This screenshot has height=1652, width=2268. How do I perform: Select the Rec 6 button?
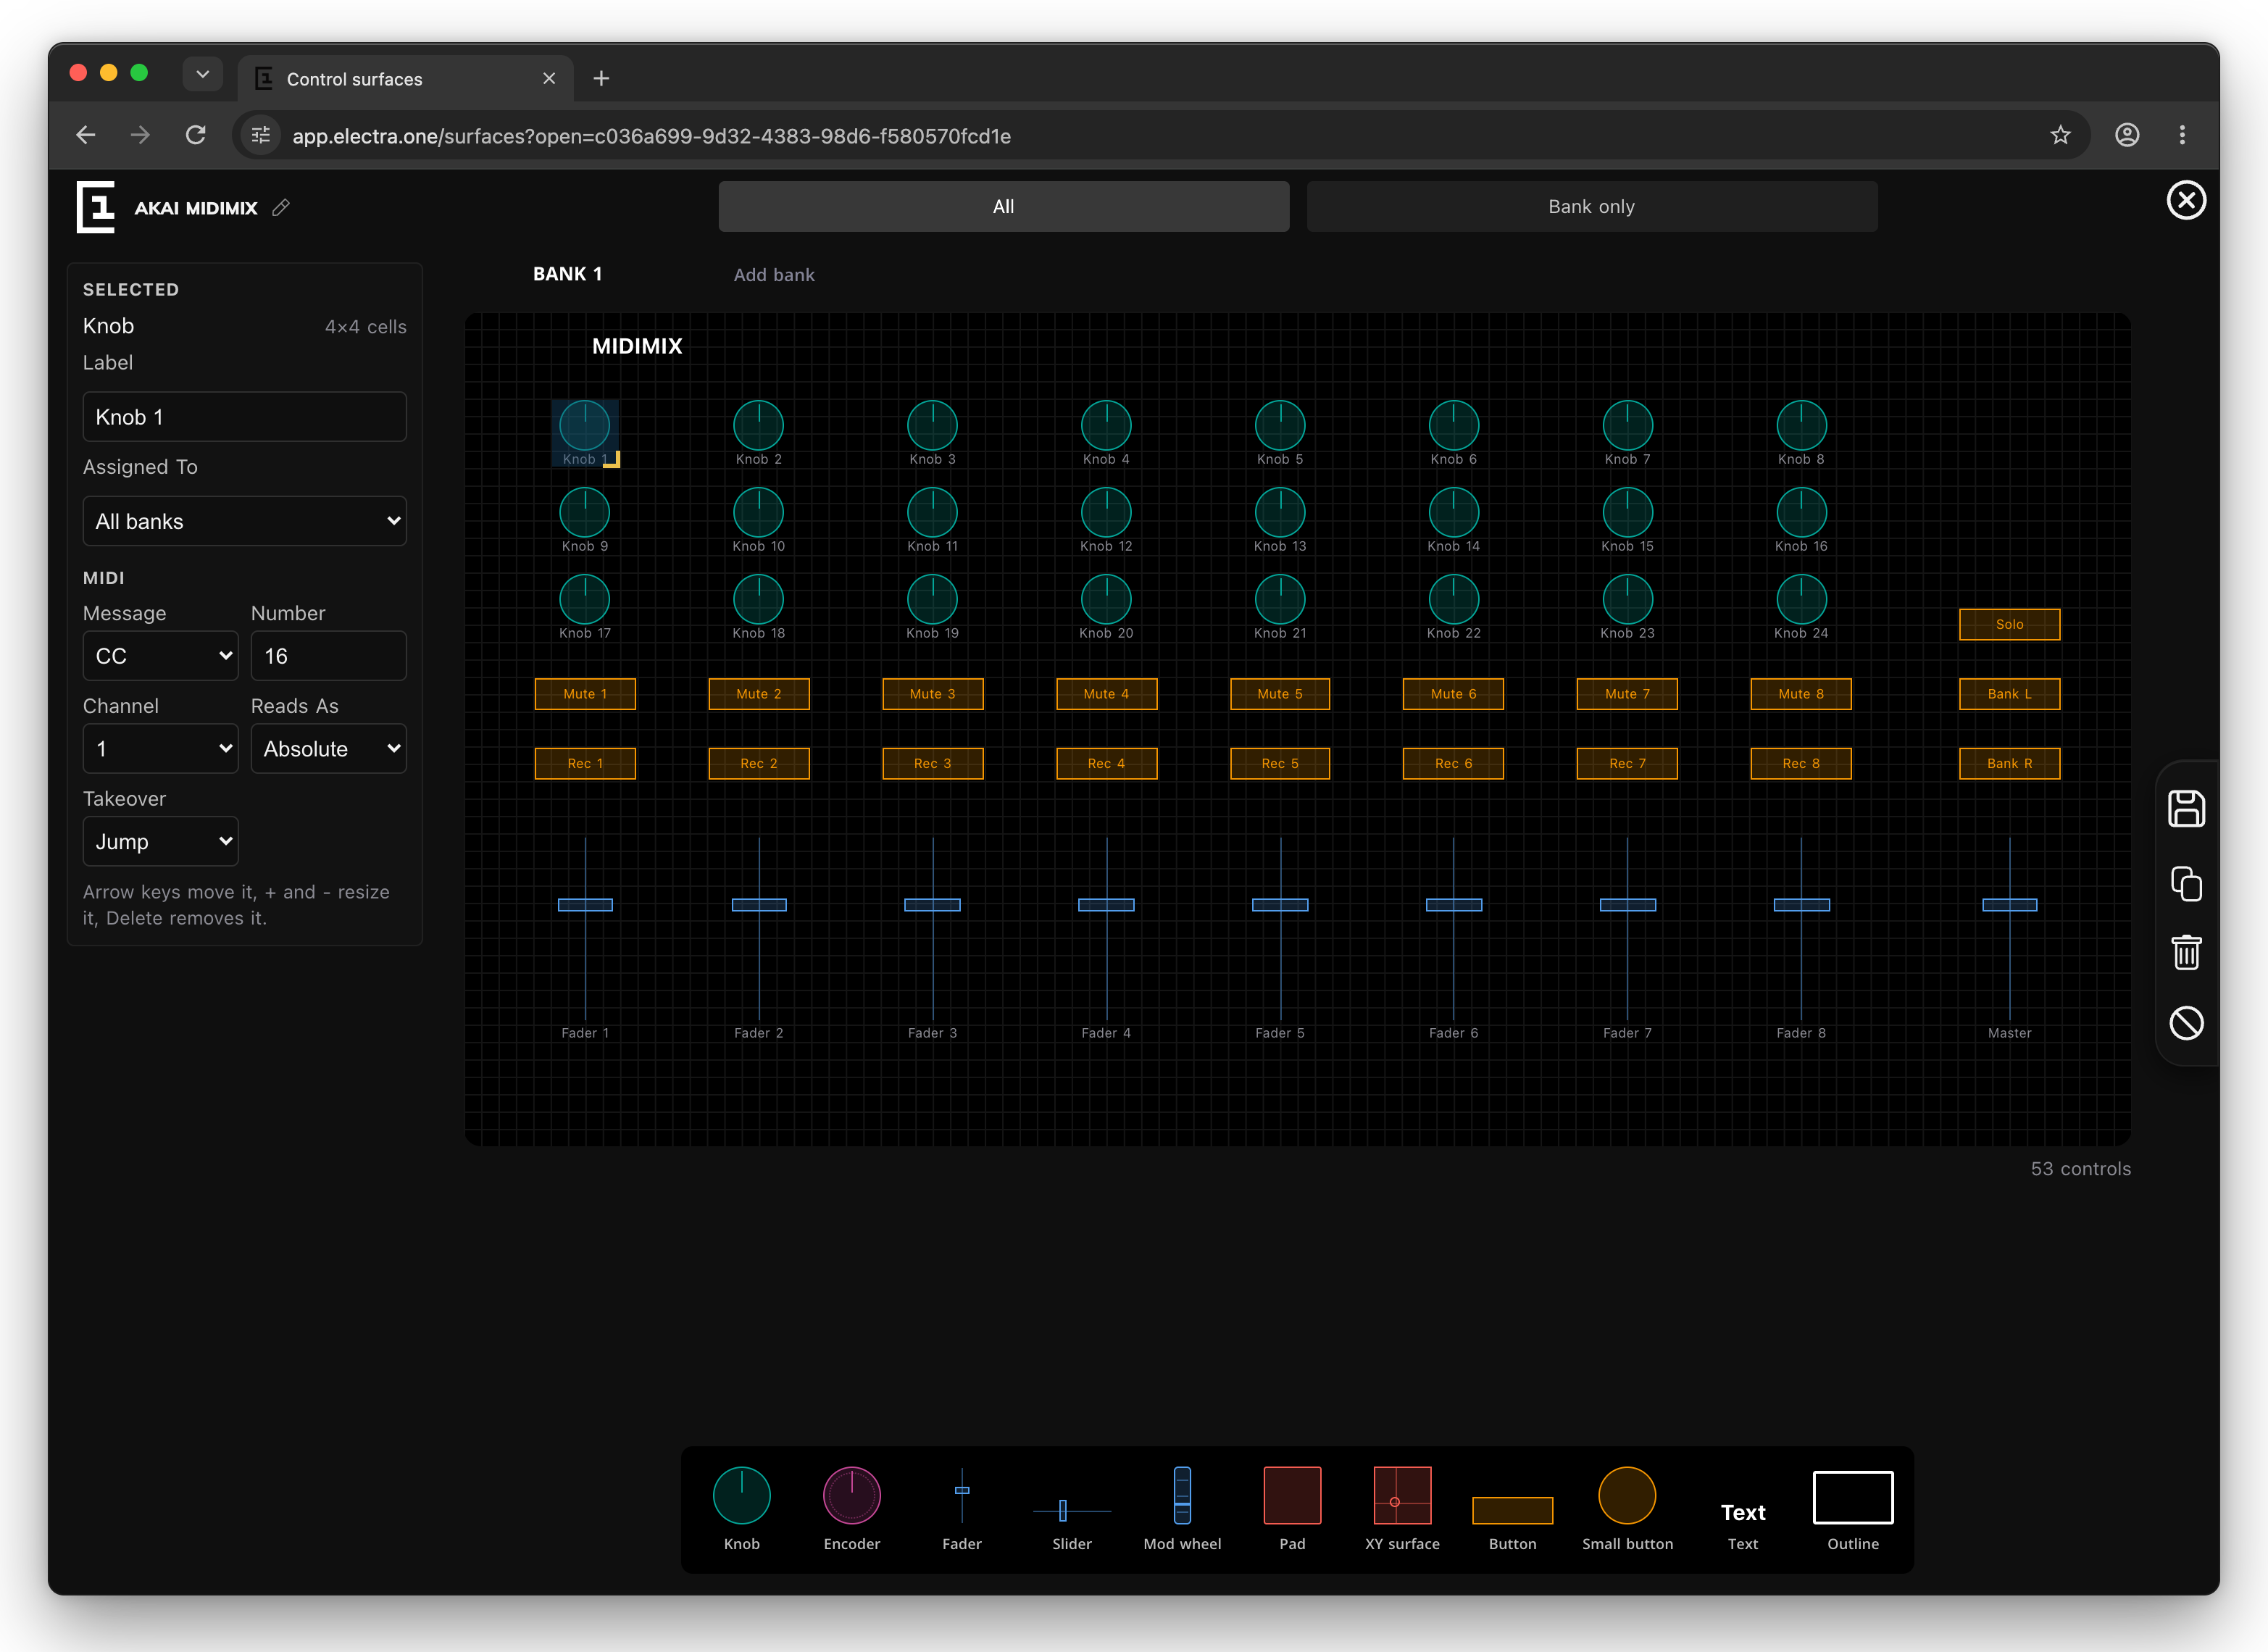pyautogui.click(x=1453, y=763)
